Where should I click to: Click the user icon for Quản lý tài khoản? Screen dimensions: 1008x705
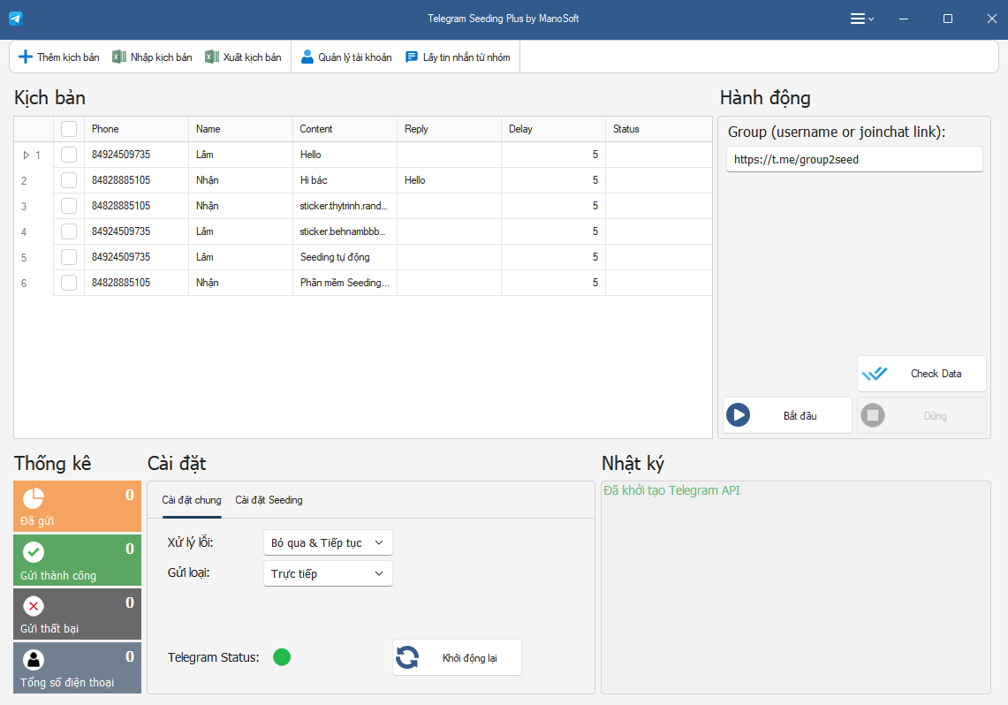pos(307,57)
